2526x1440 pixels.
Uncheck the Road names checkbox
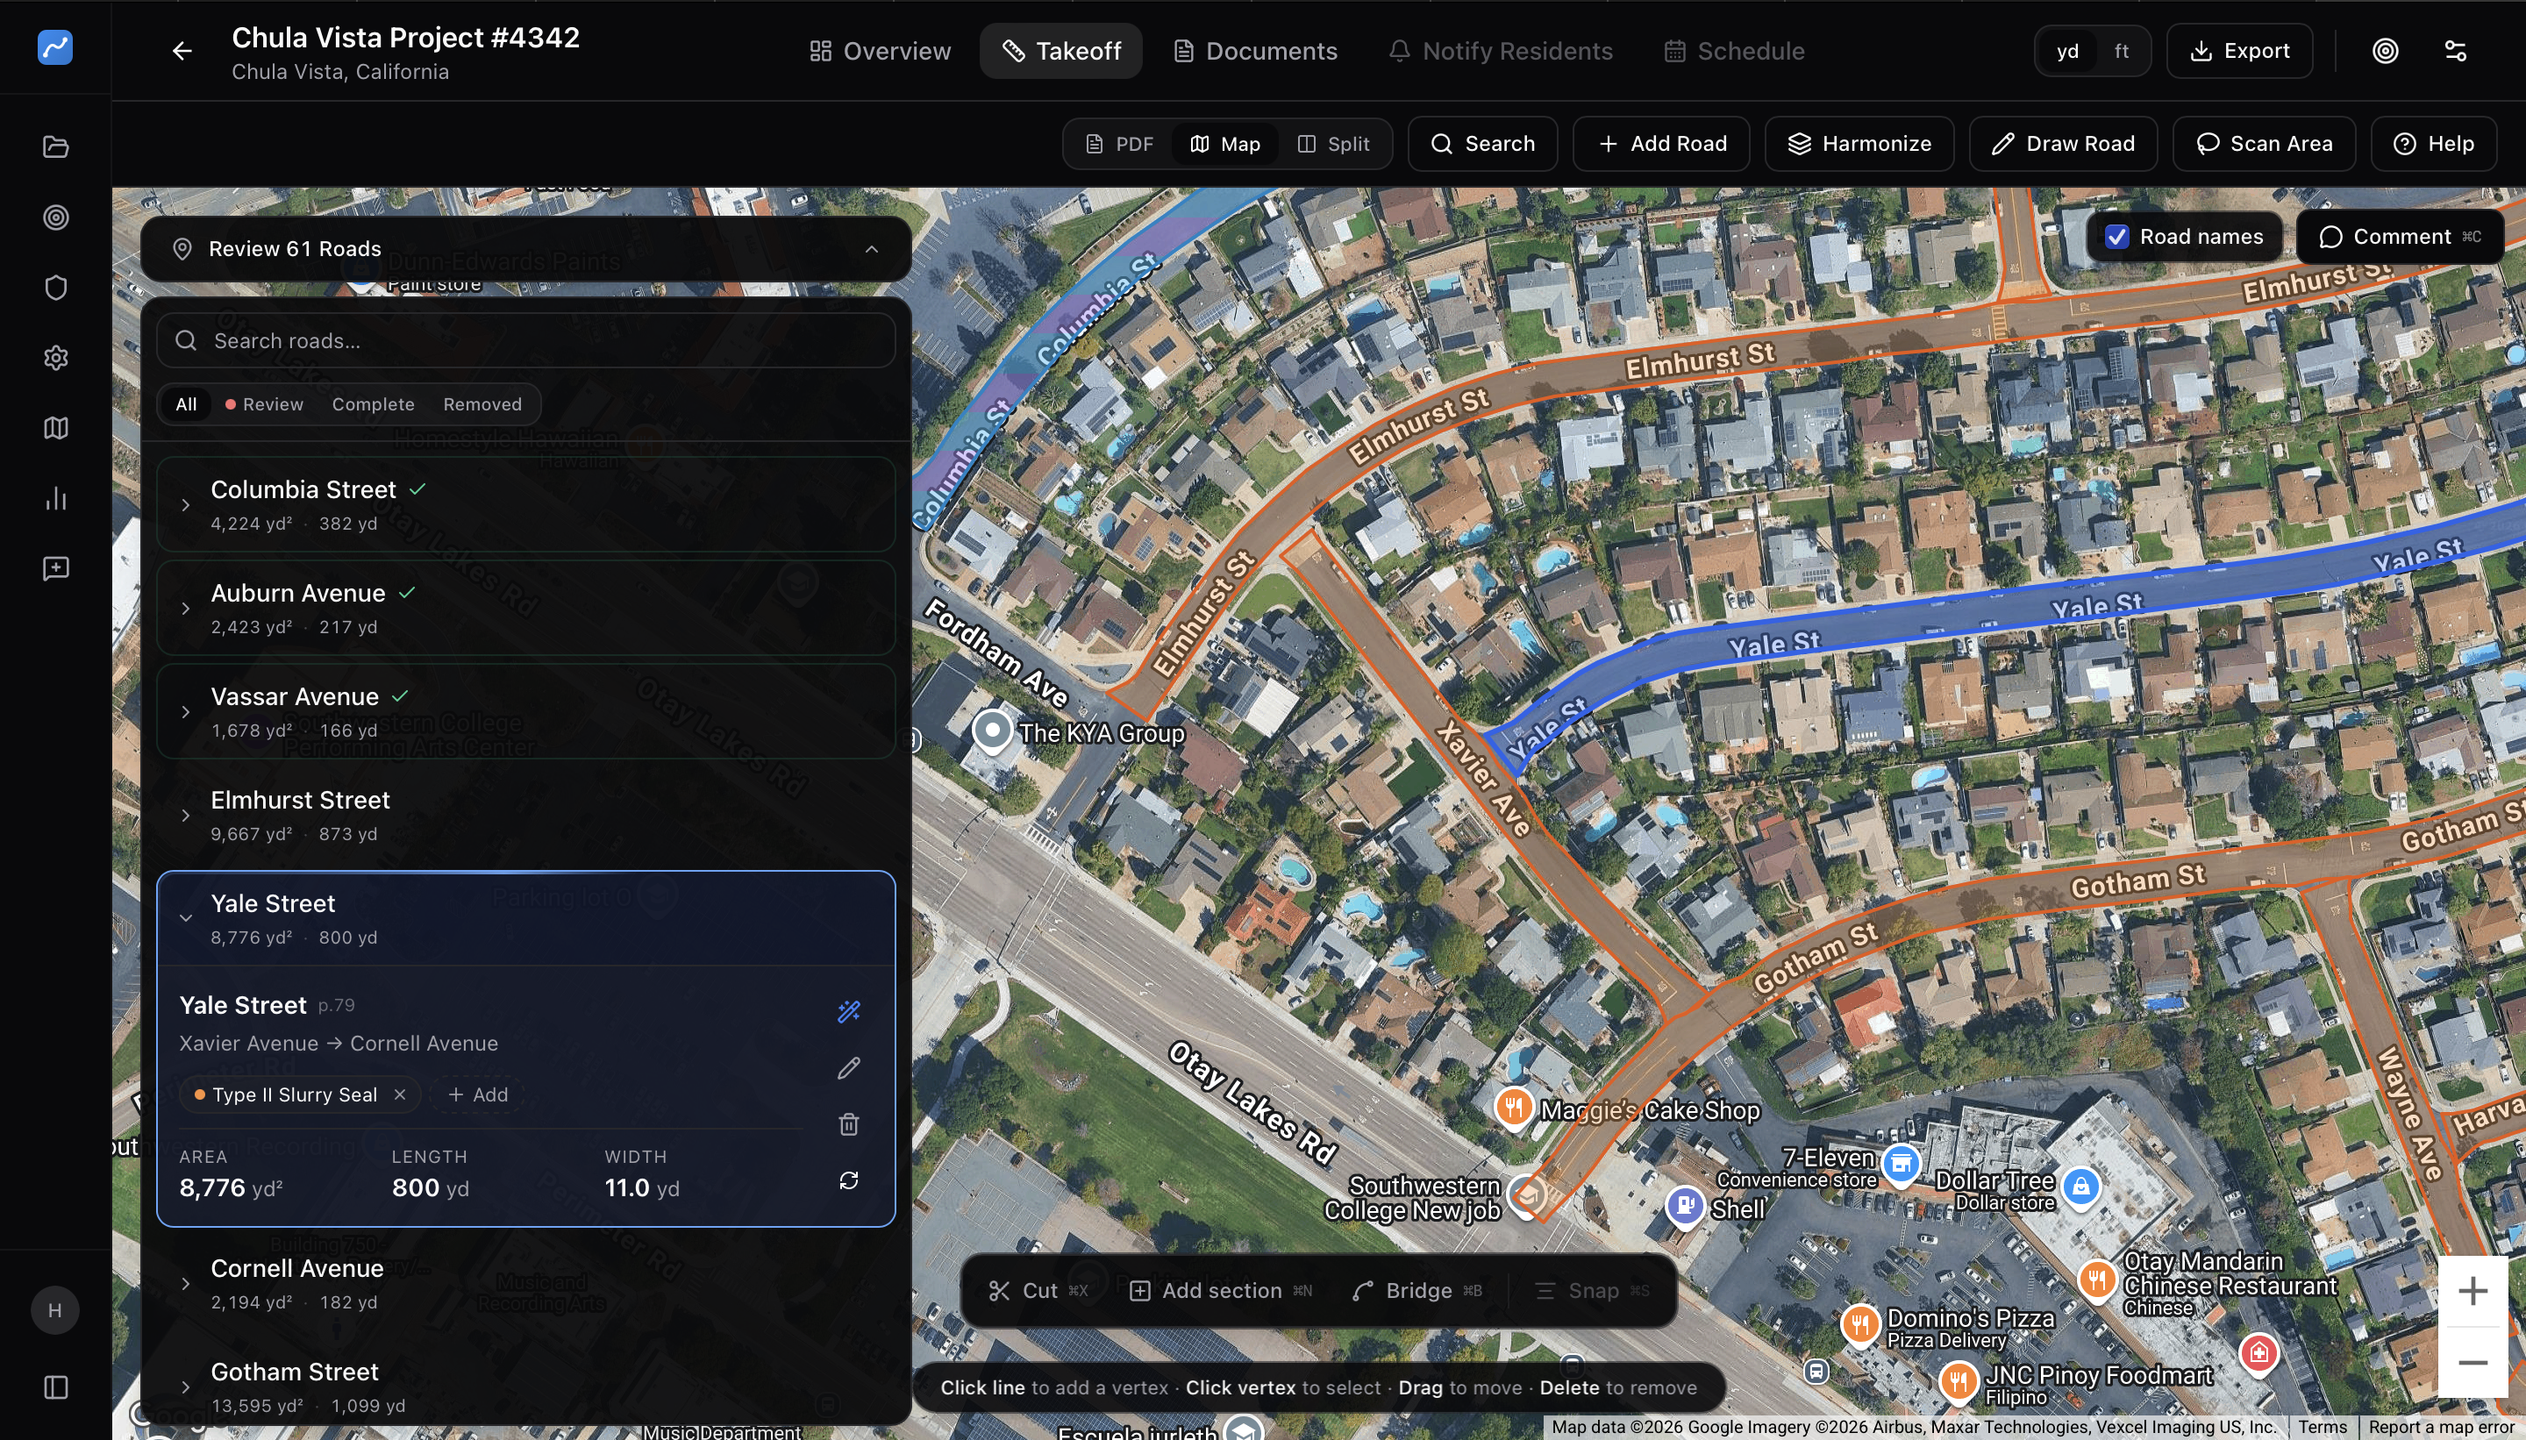pos(2116,237)
